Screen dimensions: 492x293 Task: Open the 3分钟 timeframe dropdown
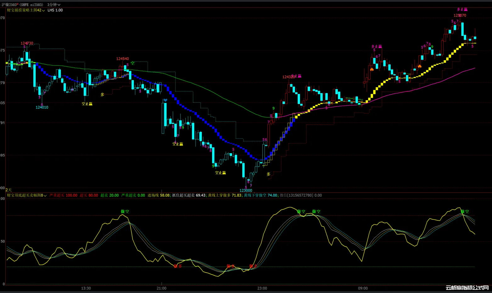54,5
